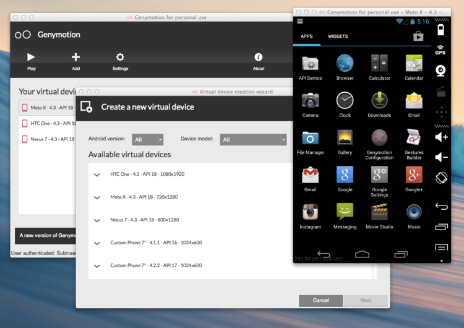The height and width of the screenshot is (328, 464).
Task: Open the Google search app
Action: (x=345, y=179)
